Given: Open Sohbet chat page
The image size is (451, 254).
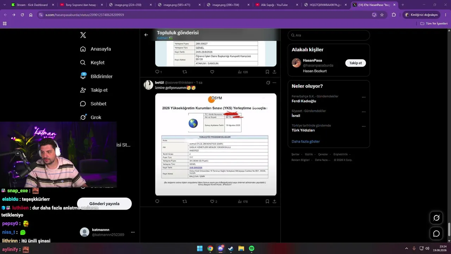Looking at the screenshot, I should pyautogui.click(x=93, y=104).
